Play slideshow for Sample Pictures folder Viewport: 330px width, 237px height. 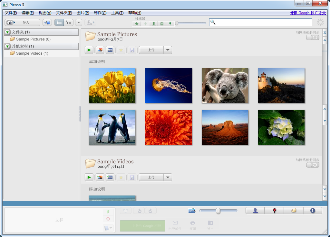click(89, 50)
